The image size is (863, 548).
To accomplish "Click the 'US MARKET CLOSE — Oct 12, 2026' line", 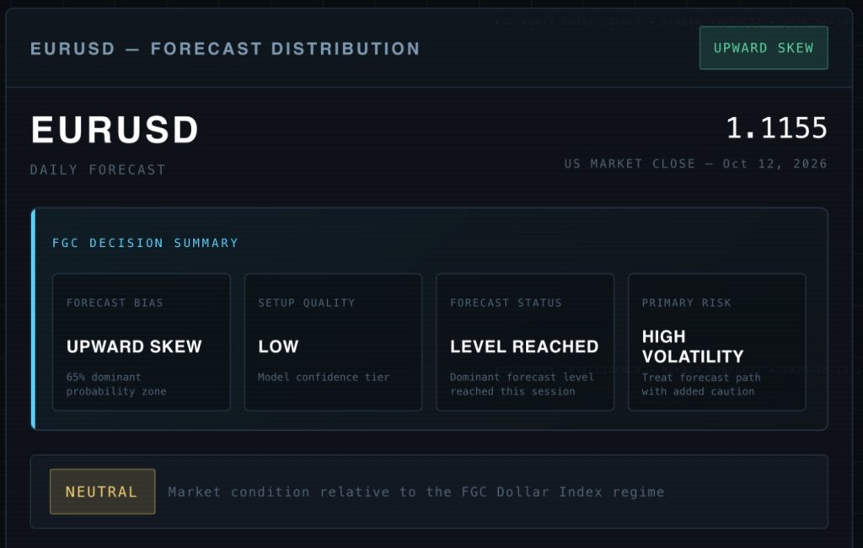I will click(x=695, y=164).
